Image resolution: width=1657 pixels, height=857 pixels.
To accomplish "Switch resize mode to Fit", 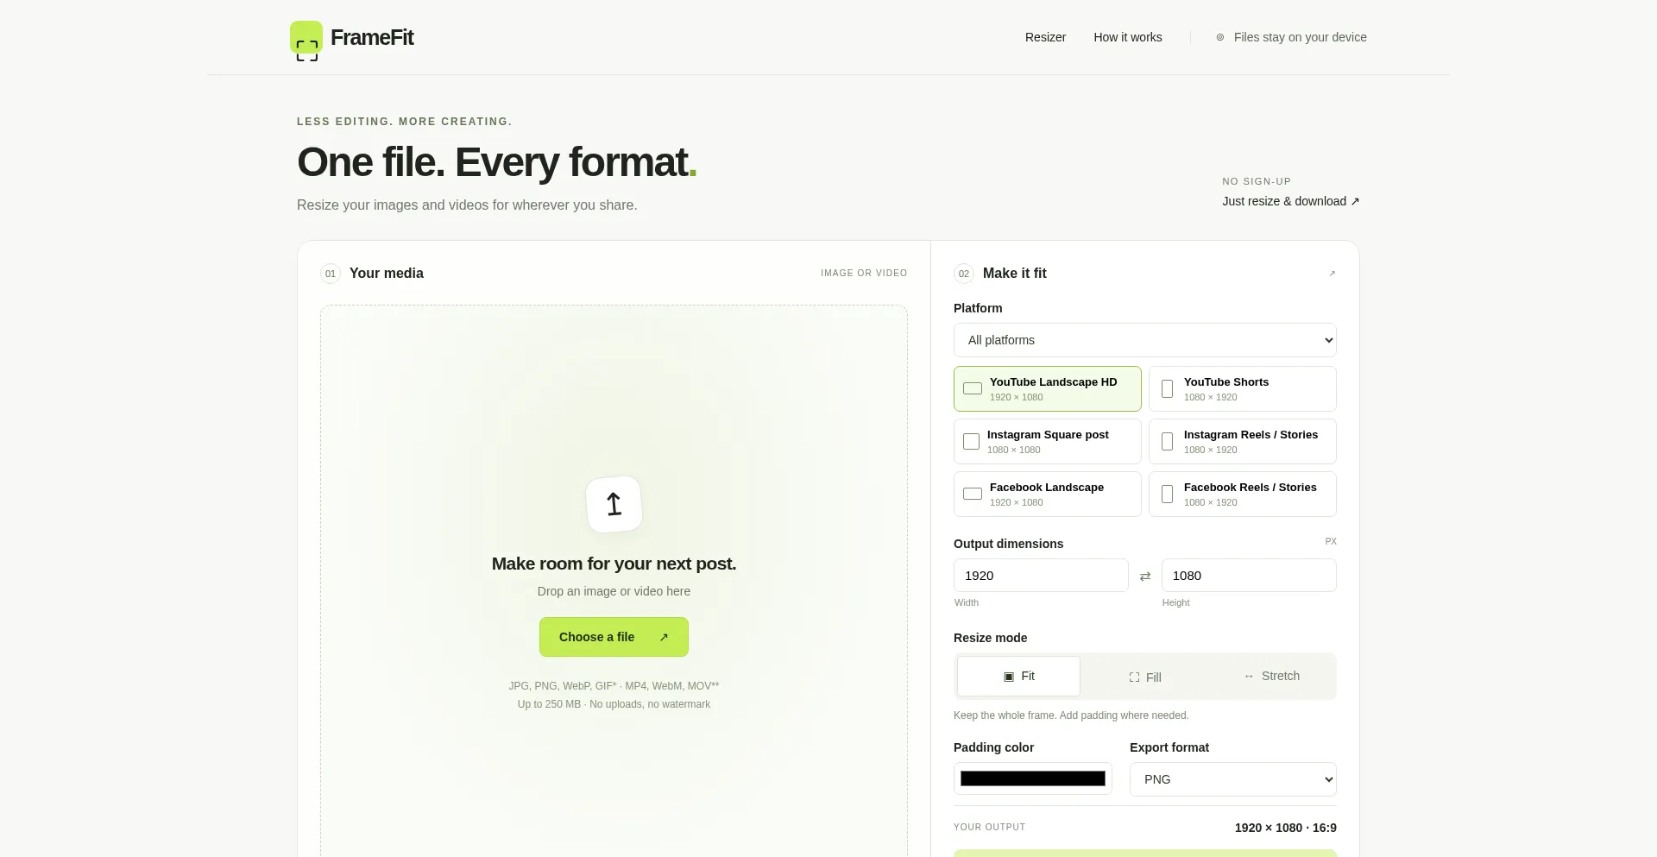I will coord(1018,676).
